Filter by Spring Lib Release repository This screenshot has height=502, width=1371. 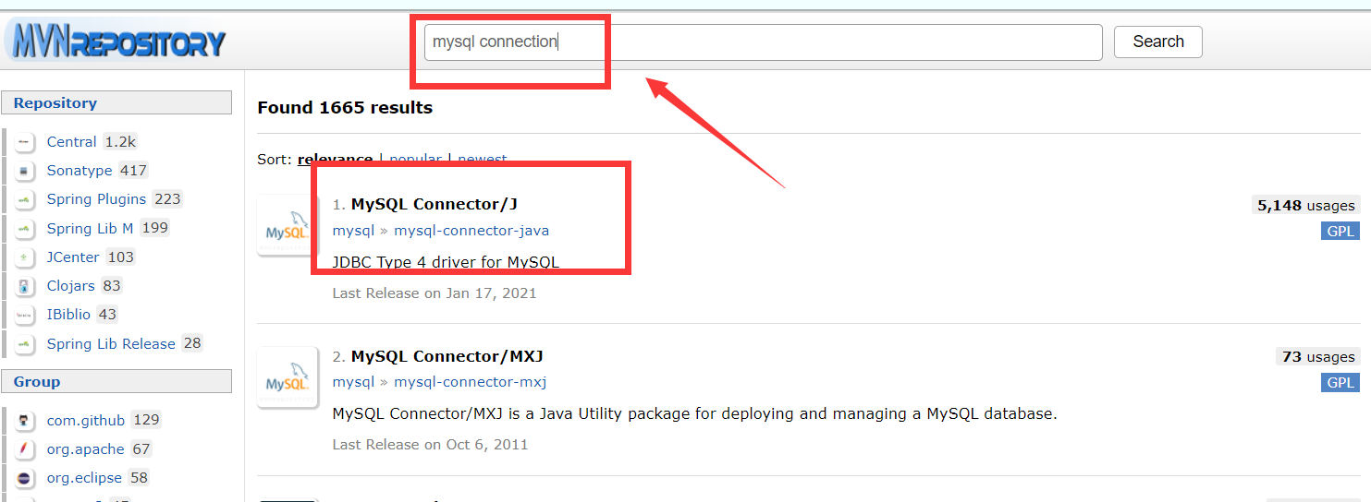(111, 343)
